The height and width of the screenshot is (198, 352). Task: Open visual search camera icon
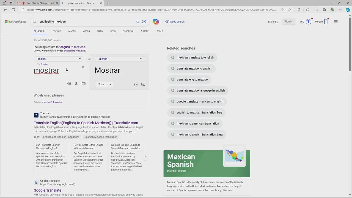tap(144, 21)
